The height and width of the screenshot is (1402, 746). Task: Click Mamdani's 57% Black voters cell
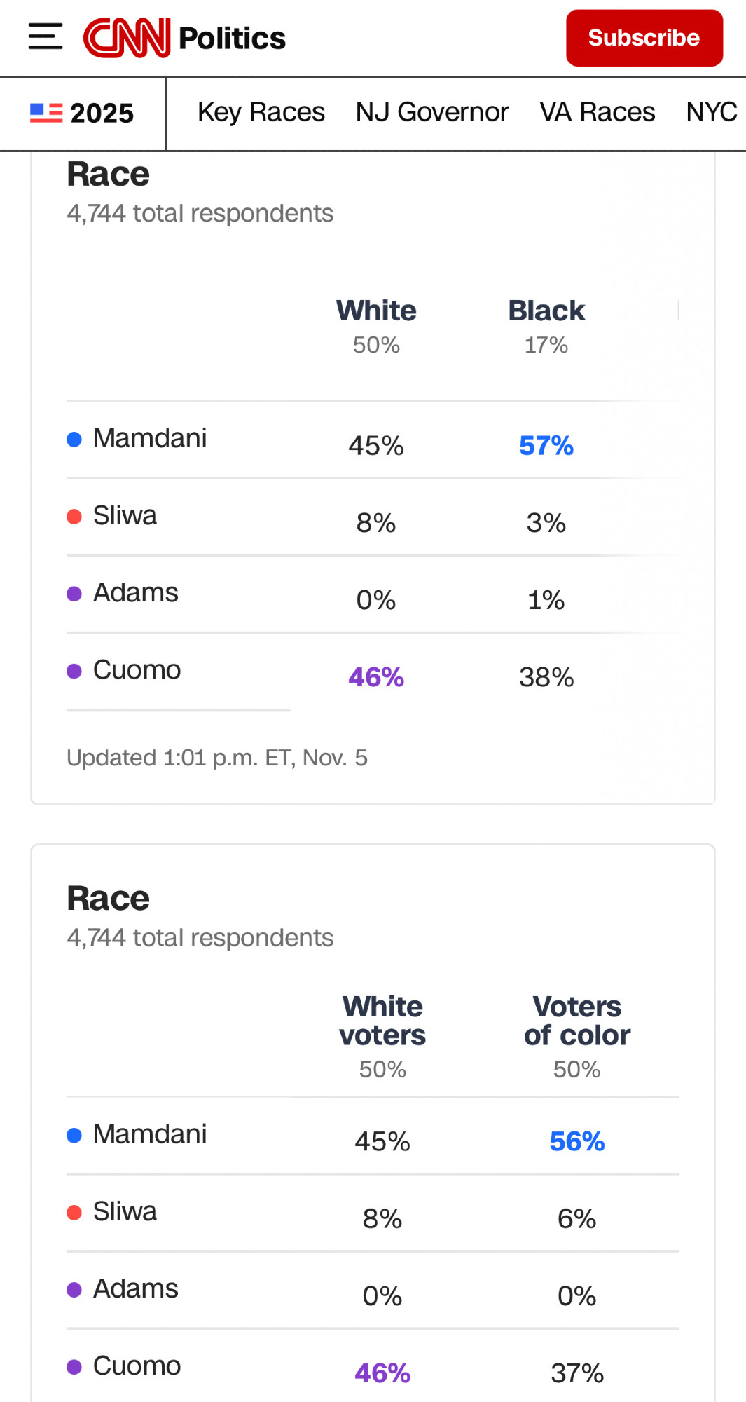tap(546, 446)
